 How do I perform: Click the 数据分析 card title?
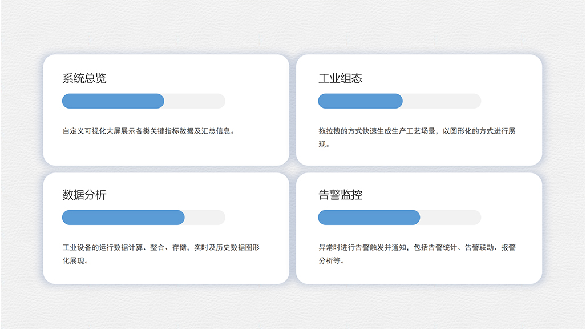click(84, 195)
